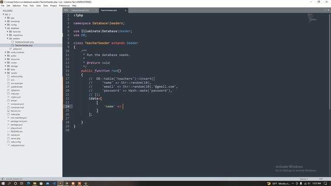Expand the routes folder arrow

click(x=6, y=63)
